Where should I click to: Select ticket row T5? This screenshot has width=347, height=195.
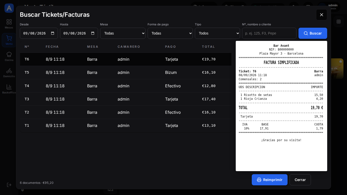tap(126, 72)
